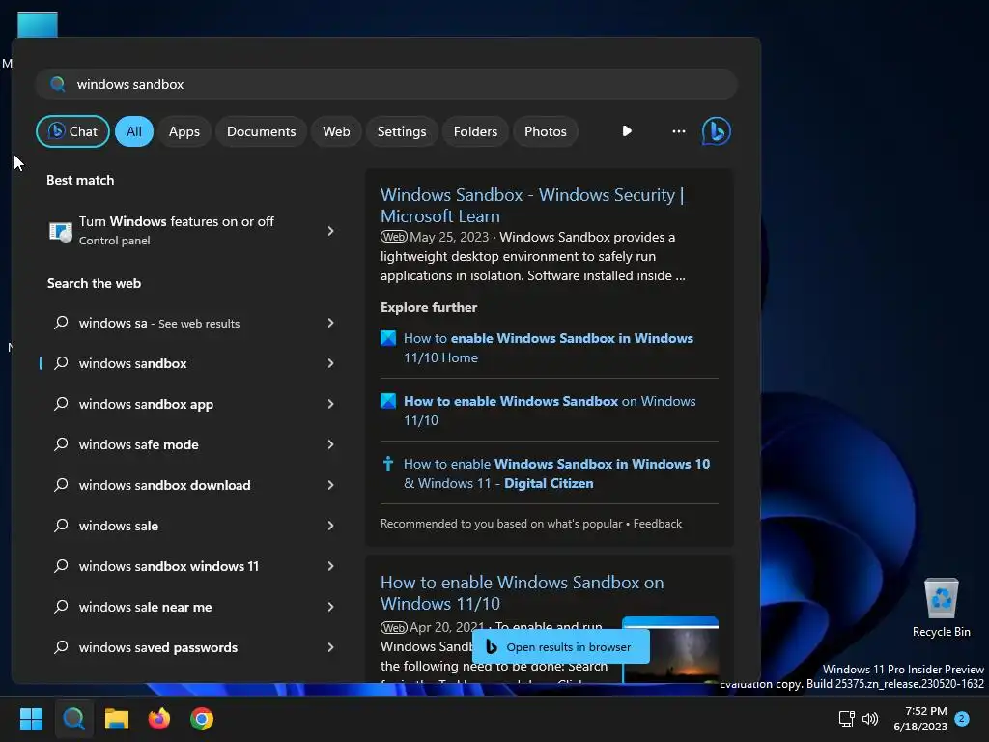Switch to the Chat filter
This screenshot has width=989, height=742.
coord(72,131)
